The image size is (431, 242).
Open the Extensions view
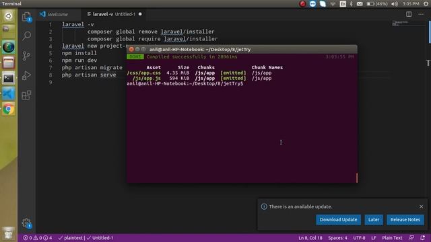click(26, 95)
